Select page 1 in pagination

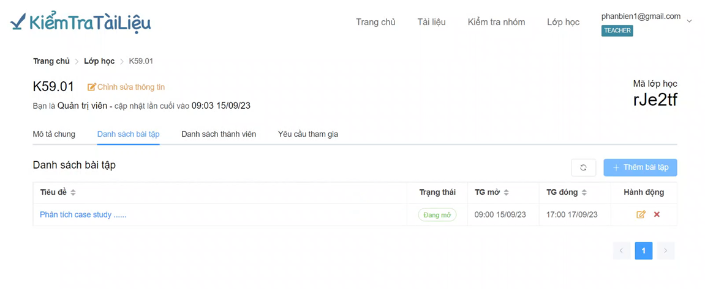[x=644, y=251]
